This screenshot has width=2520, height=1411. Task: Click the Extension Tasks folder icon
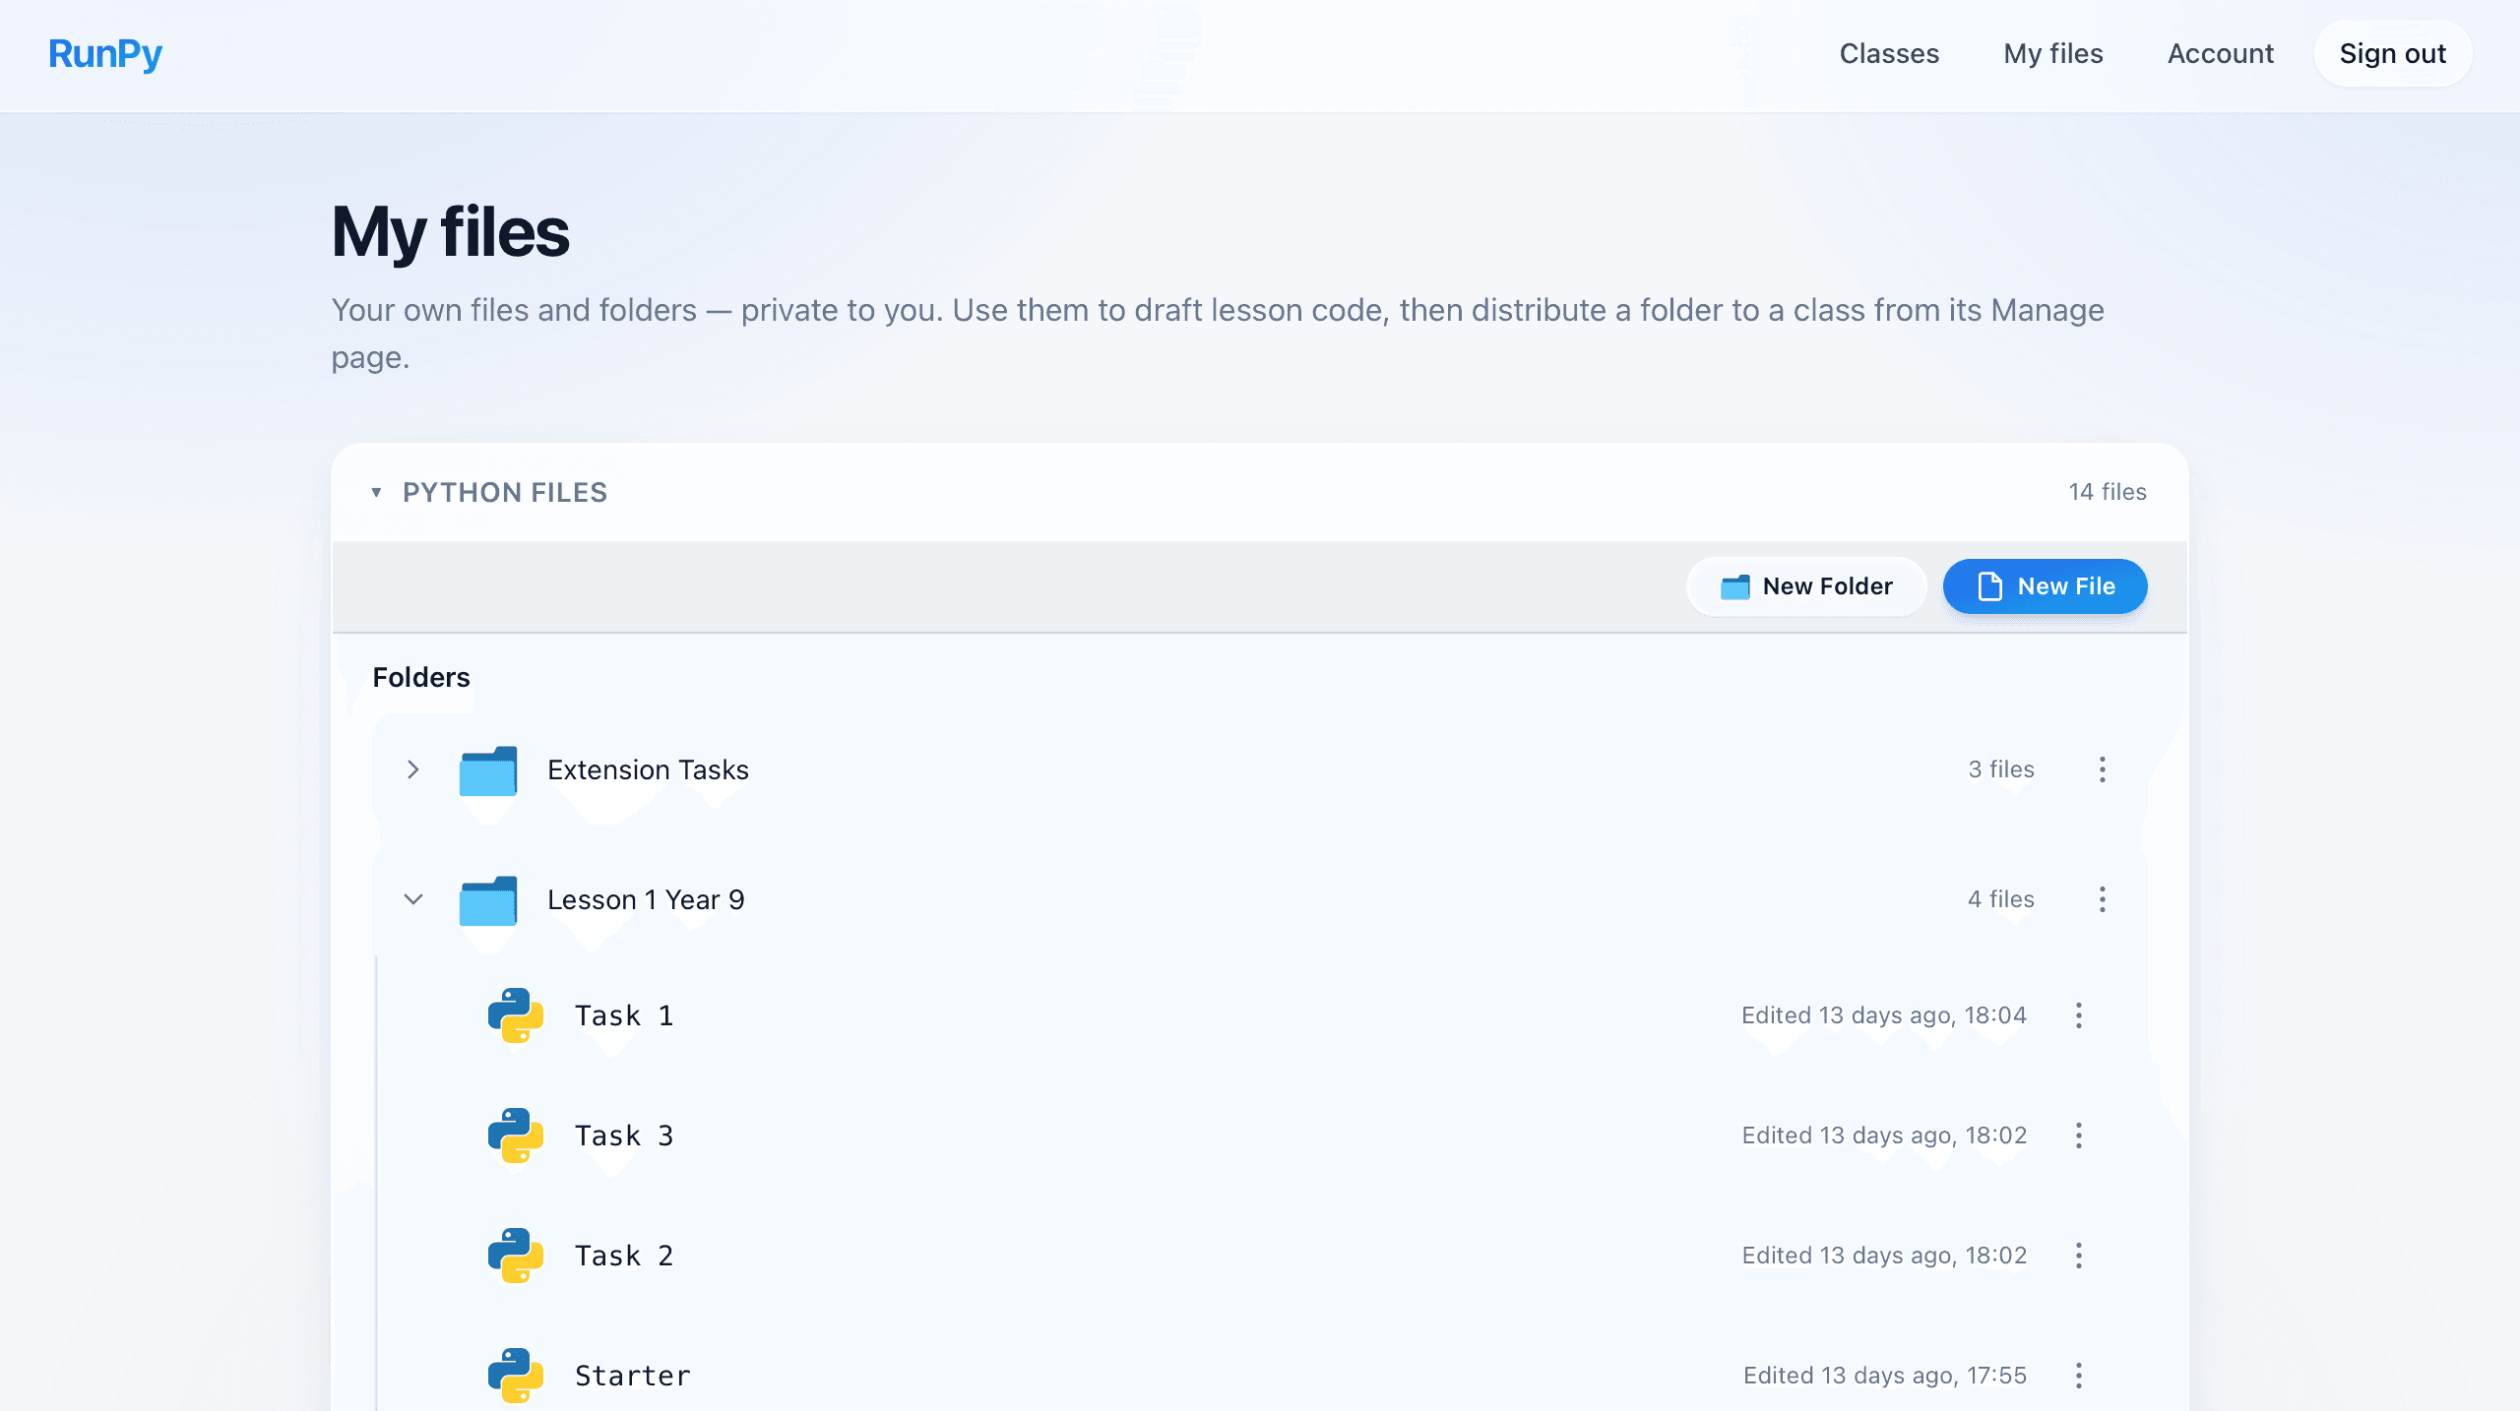point(488,770)
